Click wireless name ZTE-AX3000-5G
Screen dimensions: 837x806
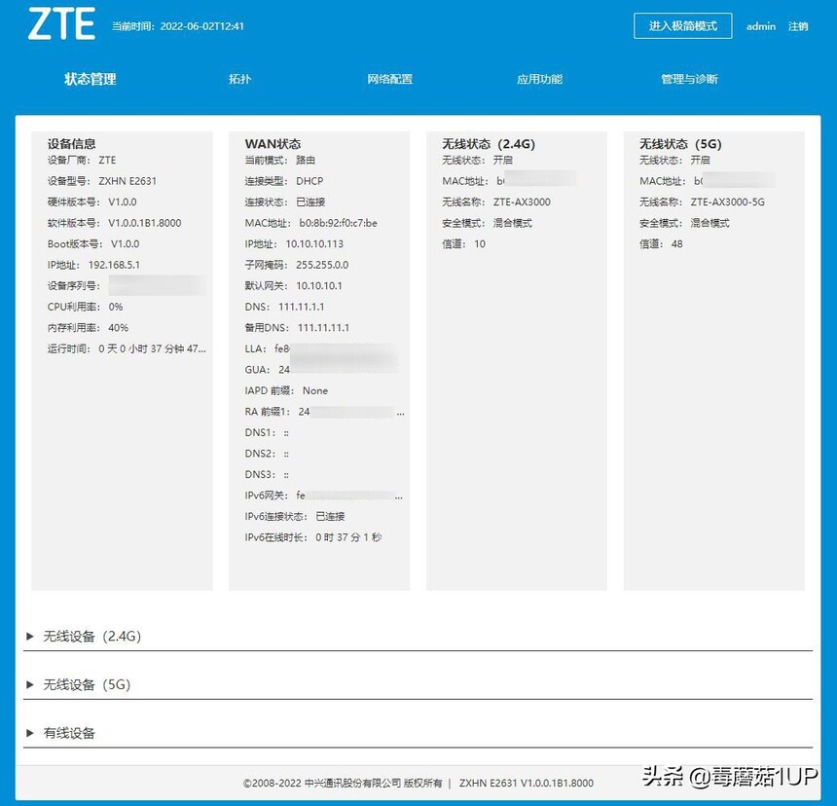(x=728, y=201)
